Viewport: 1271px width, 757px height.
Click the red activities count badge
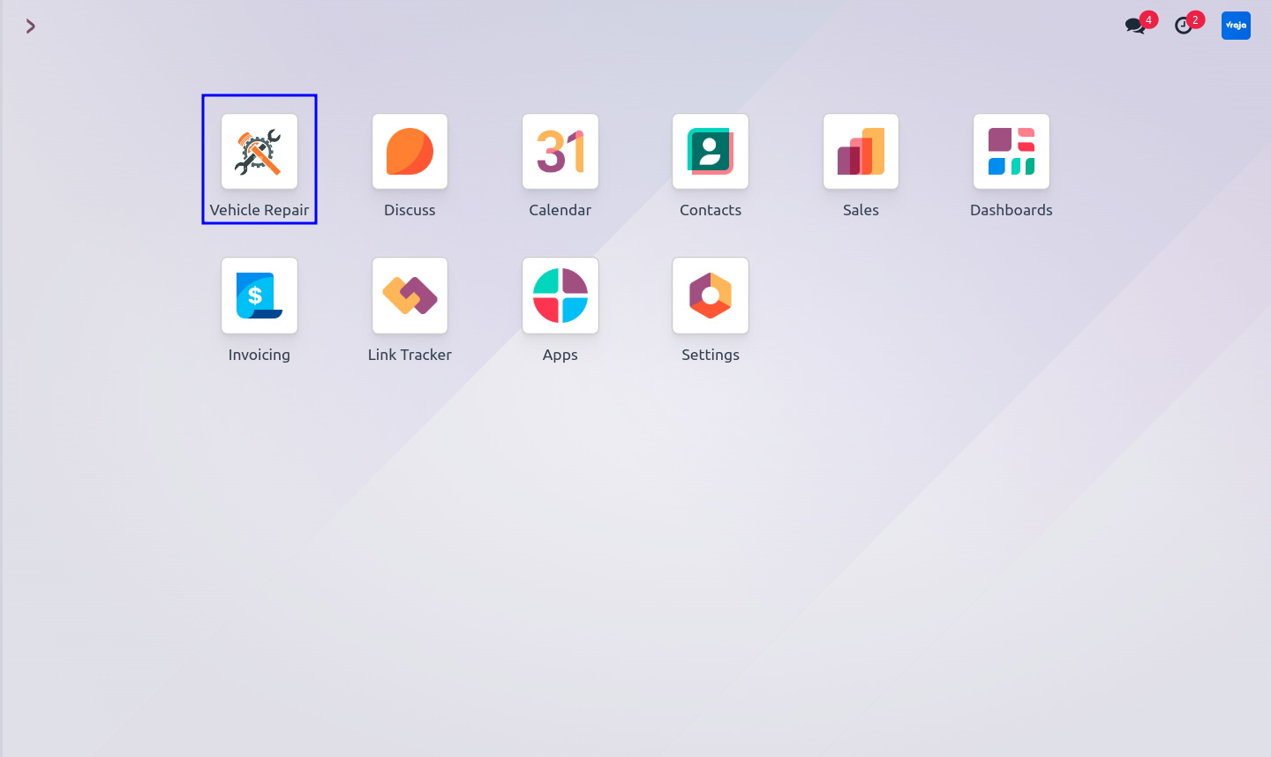pos(1196,19)
